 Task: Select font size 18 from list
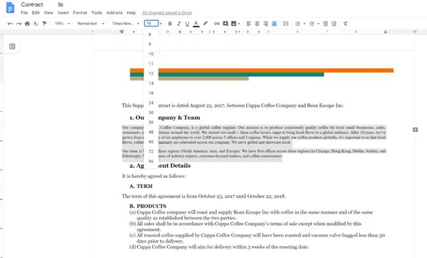pos(151,93)
